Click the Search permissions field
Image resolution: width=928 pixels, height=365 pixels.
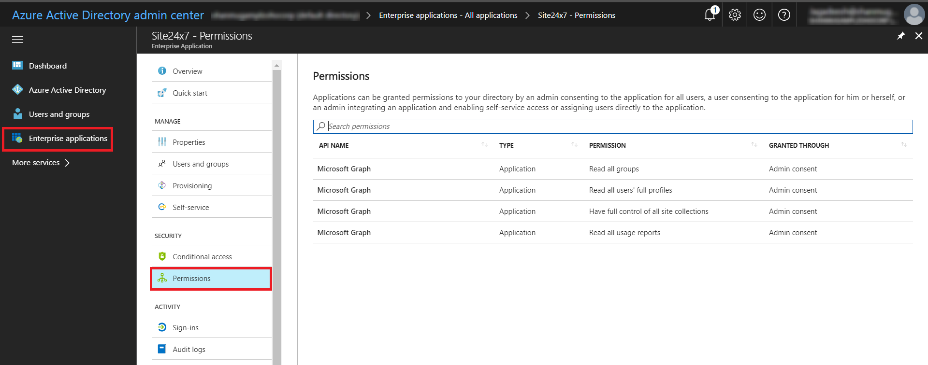[612, 126]
